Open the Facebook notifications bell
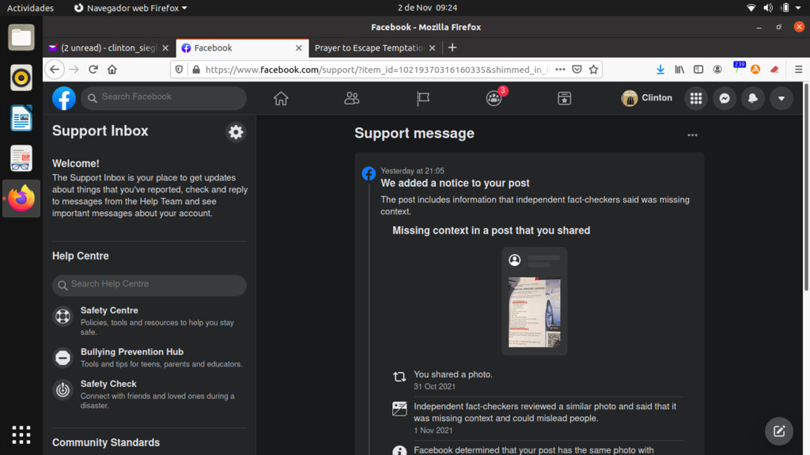 752,98
